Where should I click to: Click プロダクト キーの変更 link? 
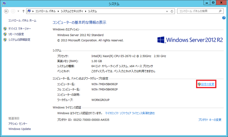(210, 120)
